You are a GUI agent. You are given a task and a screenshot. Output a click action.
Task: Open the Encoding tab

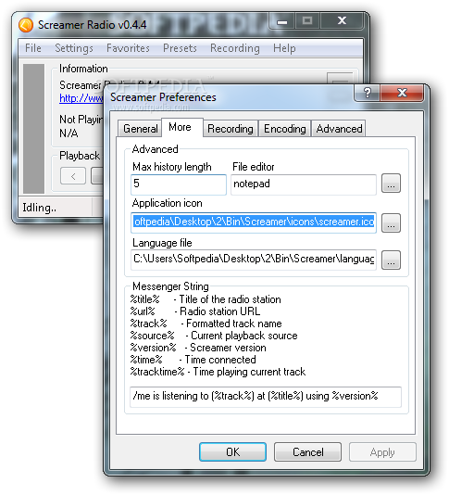point(285,129)
